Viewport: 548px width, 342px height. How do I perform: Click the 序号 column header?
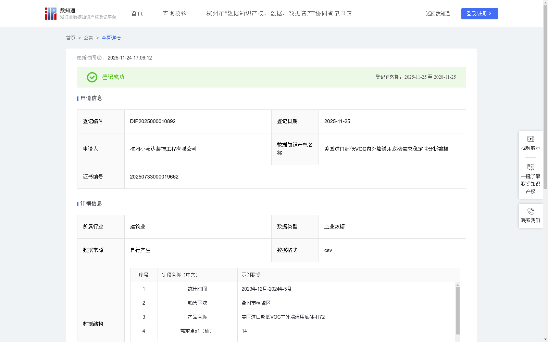pyautogui.click(x=144, y=275)
